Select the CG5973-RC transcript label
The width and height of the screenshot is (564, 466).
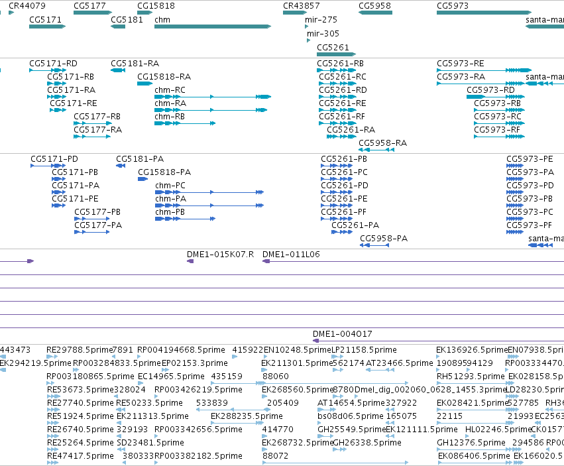pos(498,117)
